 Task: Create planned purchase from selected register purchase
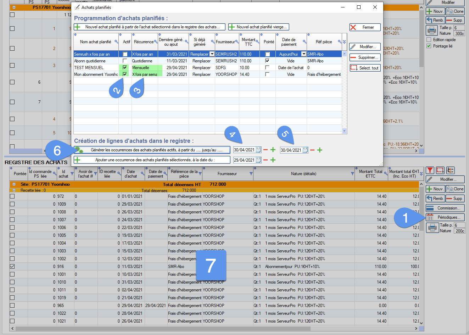pyautogui.click(x=150, y=27)
